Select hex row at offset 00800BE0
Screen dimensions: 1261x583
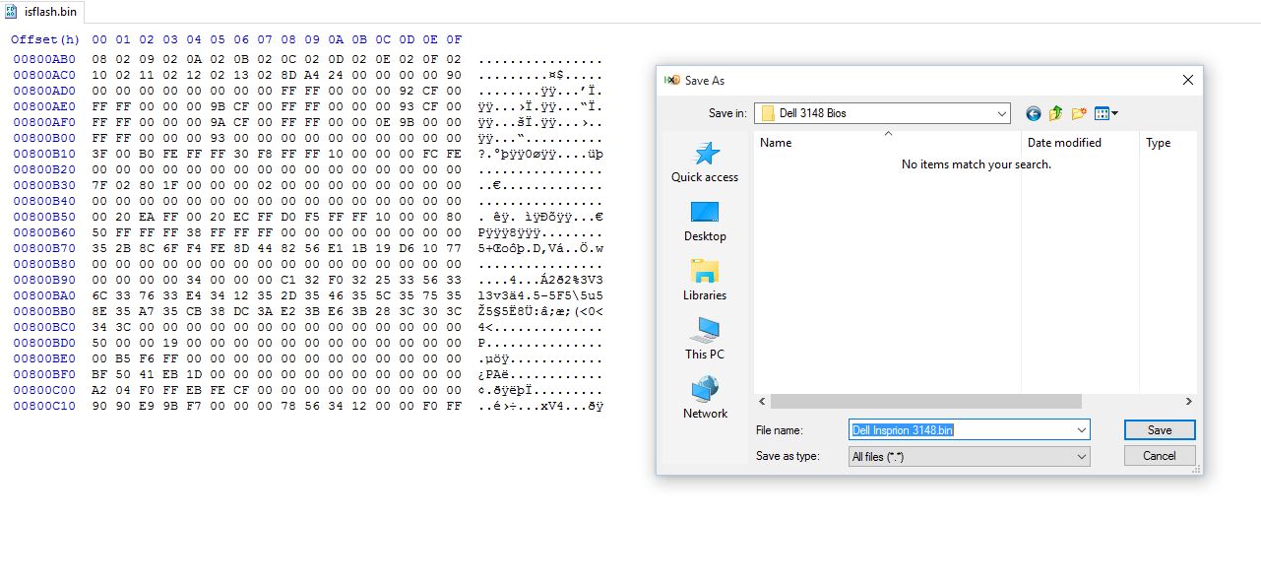(x=307, y=359)
